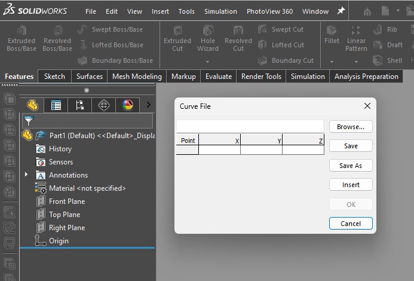Select Right Plane in the feature tree
The width and height of the screenshot is (414, 281).
coord(60,228)
